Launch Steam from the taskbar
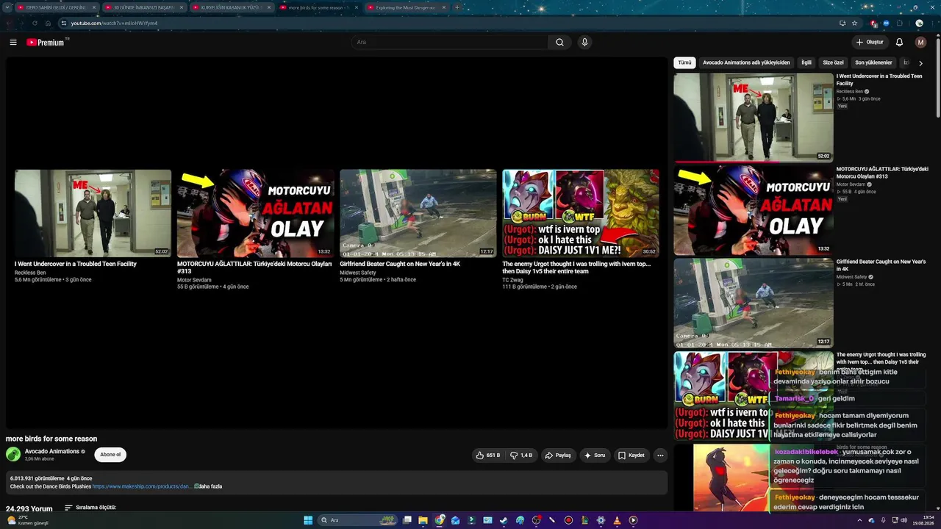This screenshot has width=941, height=529. [504, 520]
